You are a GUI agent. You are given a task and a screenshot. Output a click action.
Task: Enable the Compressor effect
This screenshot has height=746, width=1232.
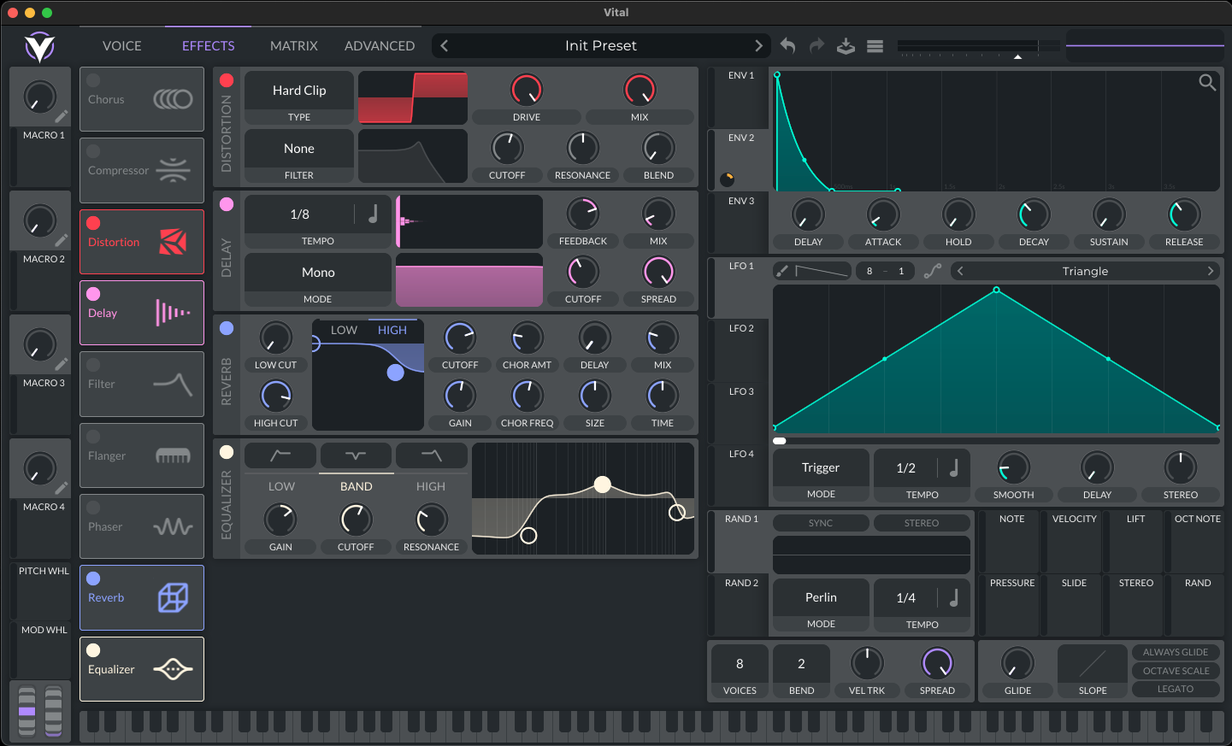pyautogui.click(x=93, y=151)
